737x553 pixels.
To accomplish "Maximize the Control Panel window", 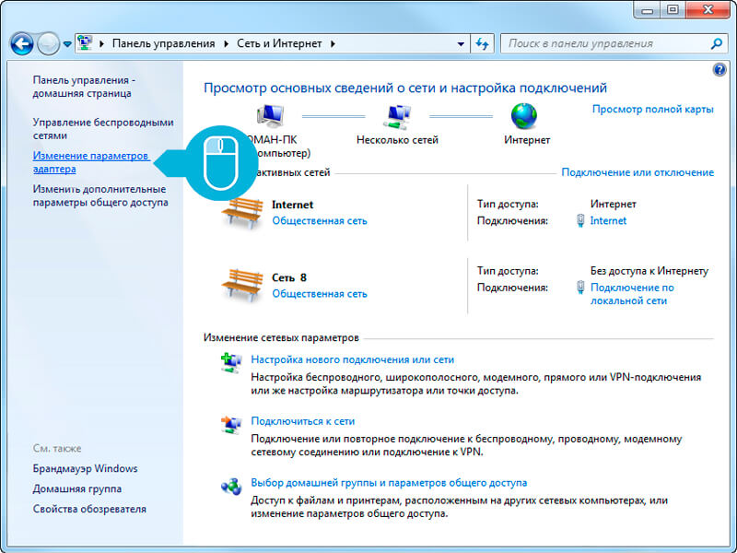I will coord(673,10).
